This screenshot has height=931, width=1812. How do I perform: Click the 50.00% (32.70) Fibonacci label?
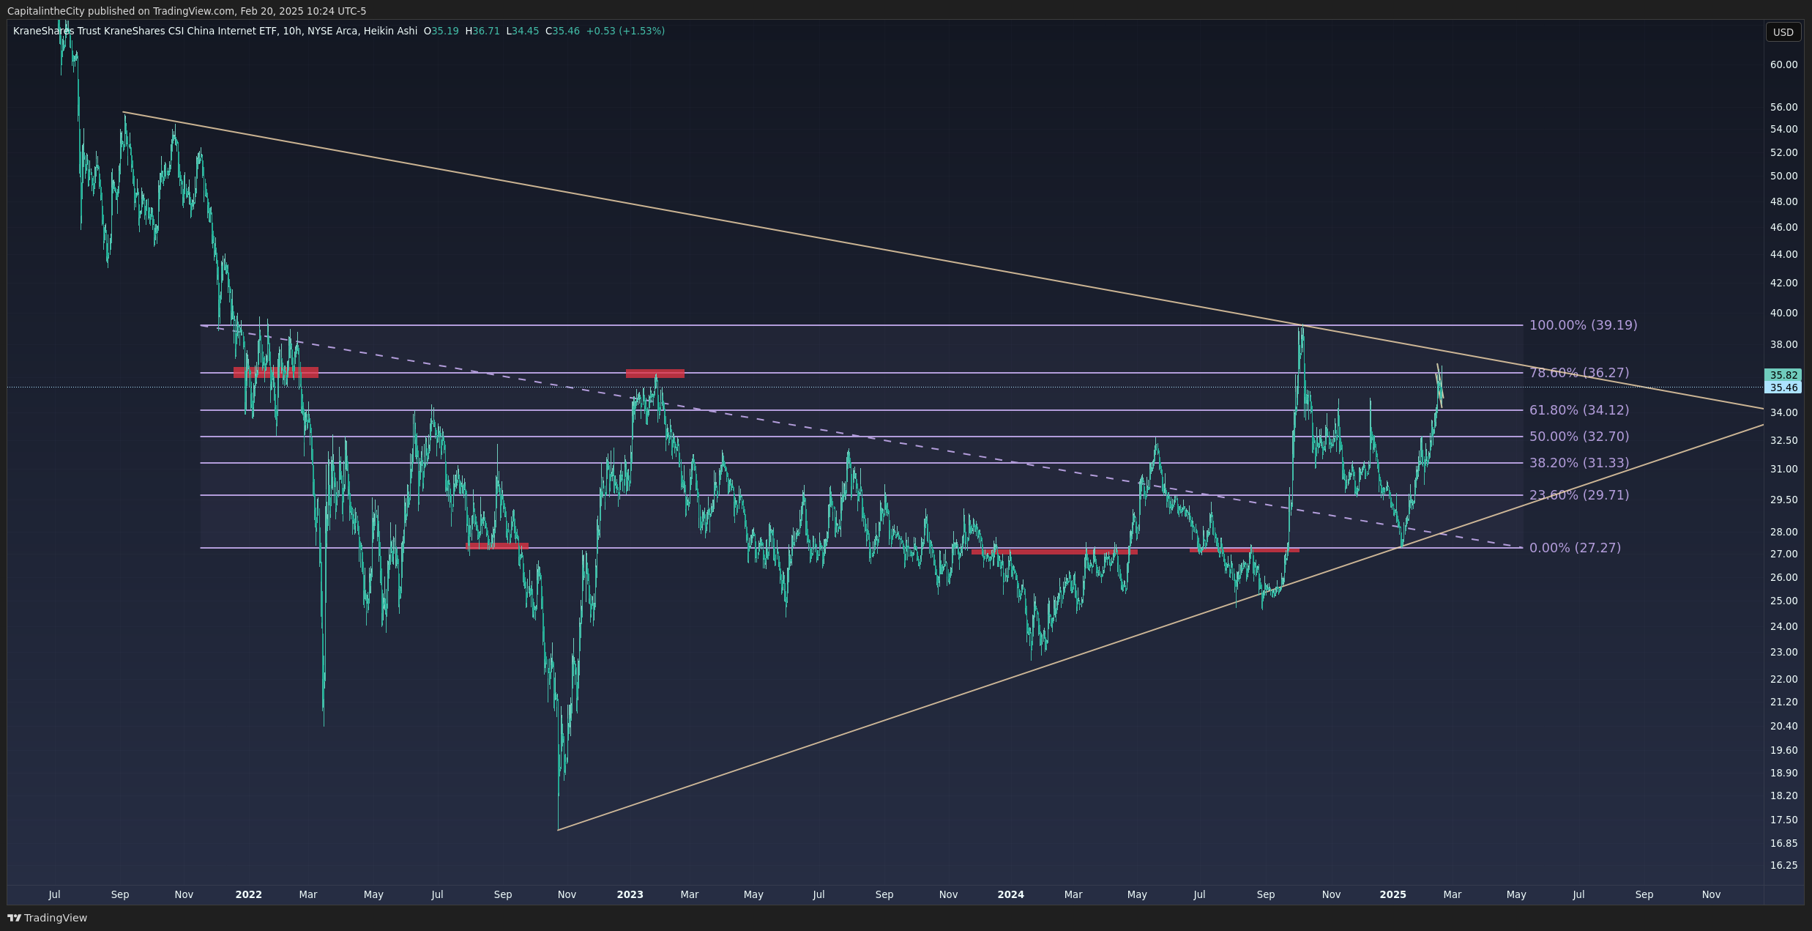(1579, 437)
